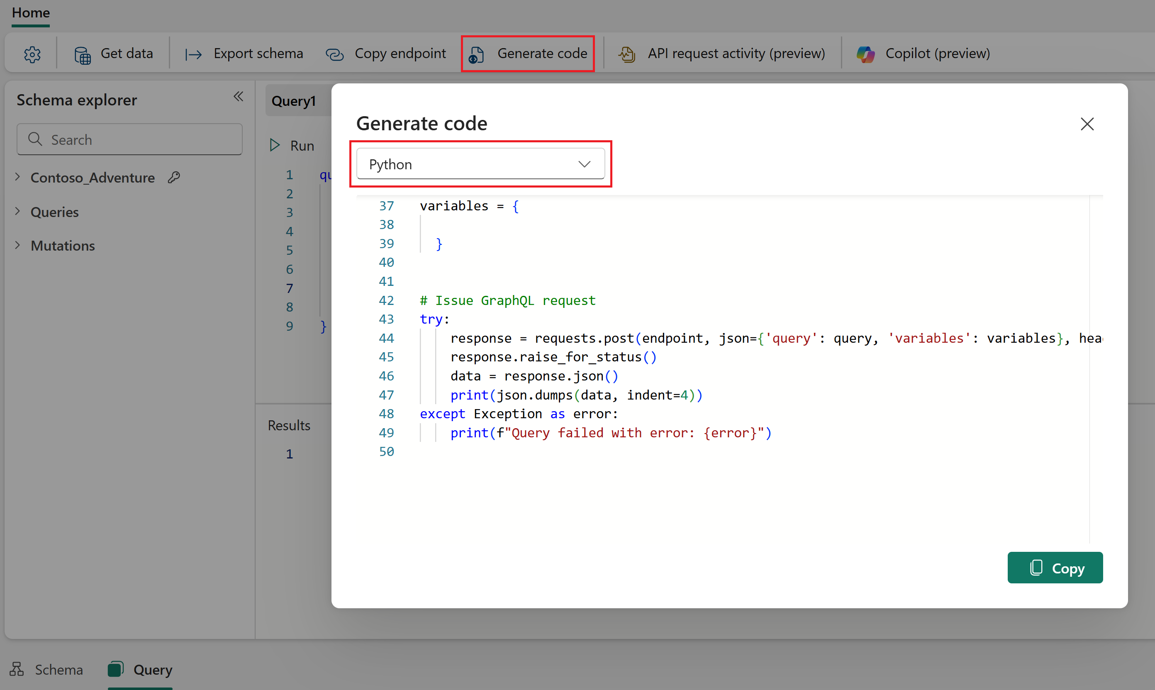
Task: Expand the Queries tree node
Action: click(18, 212)
